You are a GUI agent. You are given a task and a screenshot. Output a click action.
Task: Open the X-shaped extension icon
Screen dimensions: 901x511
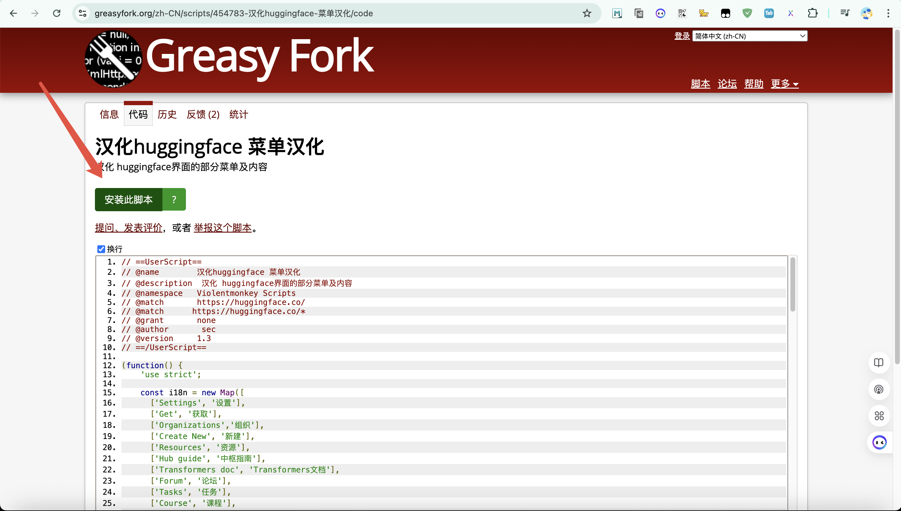pyautogui.click(x=790, y=13)
